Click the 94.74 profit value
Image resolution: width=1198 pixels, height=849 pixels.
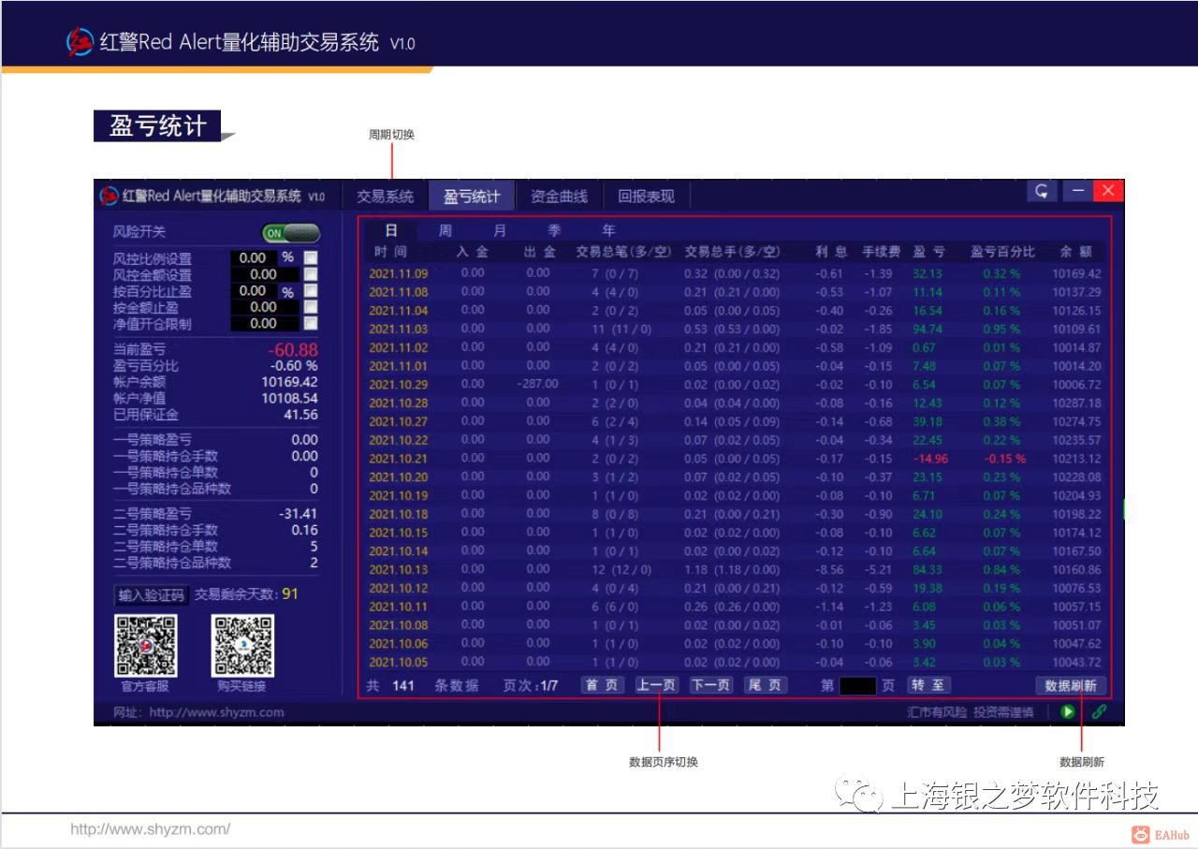pos(927,329)
